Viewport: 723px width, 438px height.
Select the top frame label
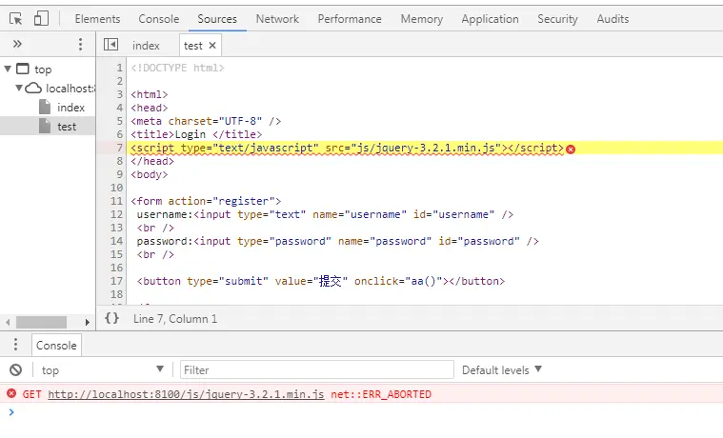(x=43, y=70)
